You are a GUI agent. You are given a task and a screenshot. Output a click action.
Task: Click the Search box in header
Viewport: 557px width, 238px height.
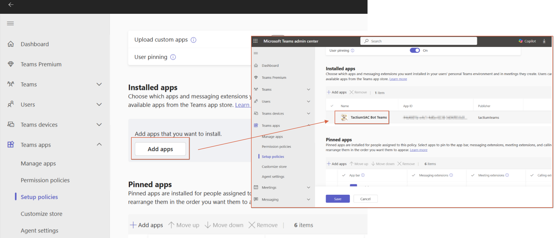(418, 41)
